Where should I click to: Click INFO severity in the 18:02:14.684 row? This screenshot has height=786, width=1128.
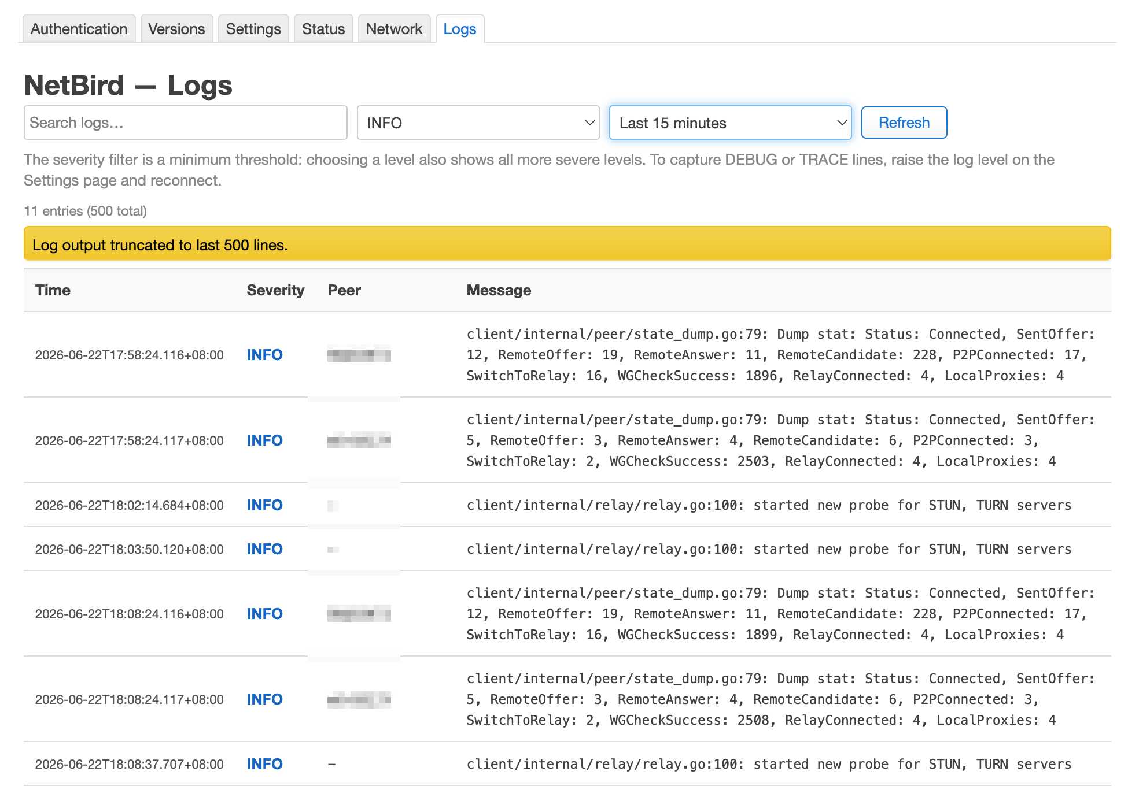(x=264, y=505)
